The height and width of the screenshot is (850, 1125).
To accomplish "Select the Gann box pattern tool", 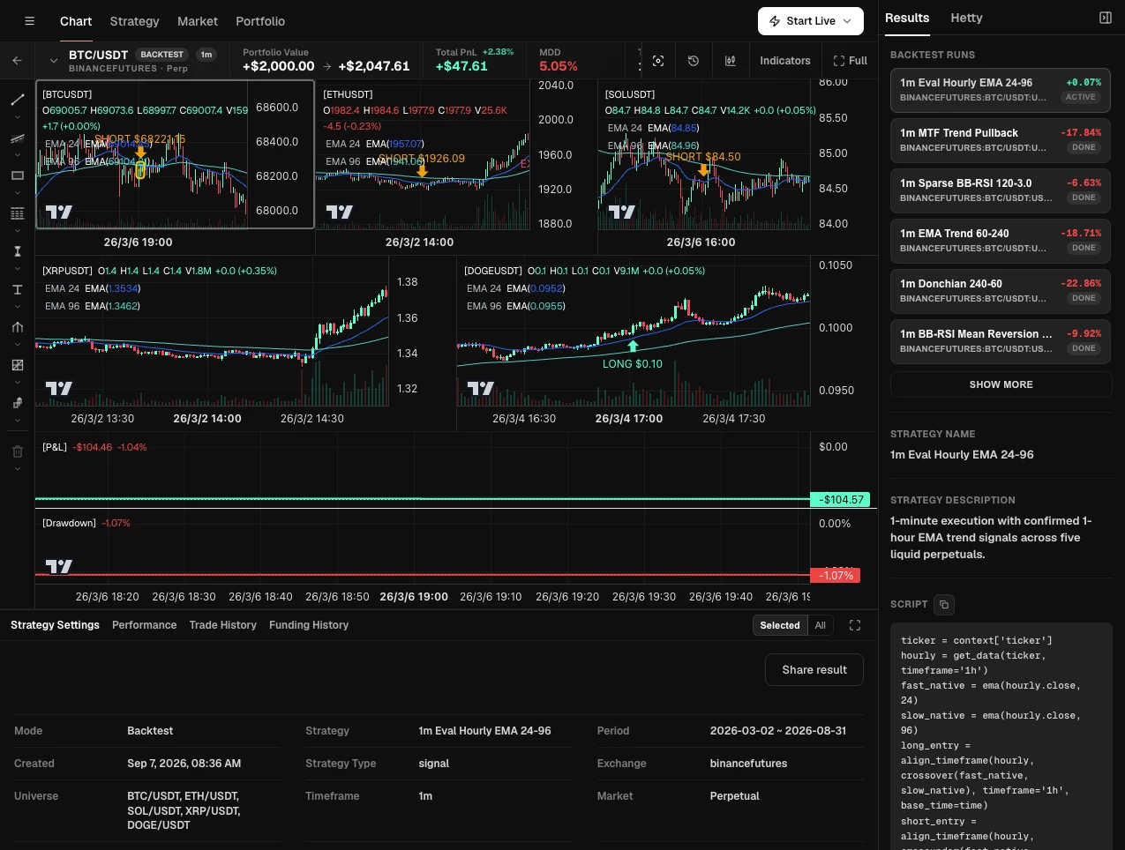I will coord(17,365).
